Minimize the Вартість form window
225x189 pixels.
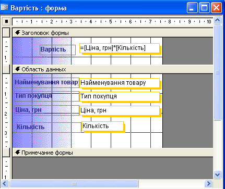tap(192, 7)
